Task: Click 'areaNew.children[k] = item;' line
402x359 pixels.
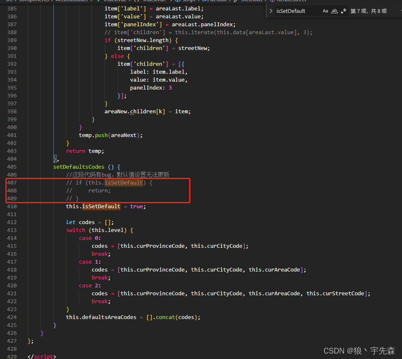Action: click(147, 112)
